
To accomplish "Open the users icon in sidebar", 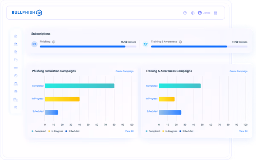I will click(x=16, y=44).
